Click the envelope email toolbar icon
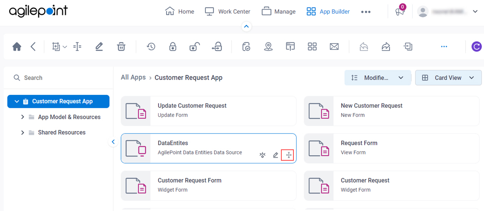The image size is (484, 211). coord(334,47)
